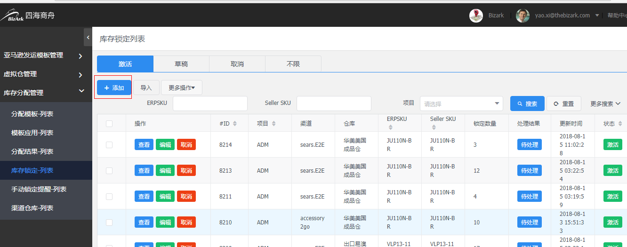This screenshot has height=247, width=627.
Task: Collapse the sidebar with the arrow icon
Action: 88,37
